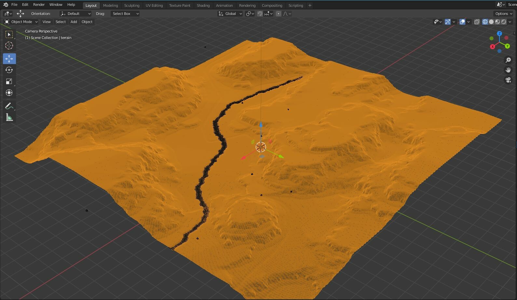The height and width of the screenshot is (300, 517).
Task: Toggle X-ray mode in the viewport header
Action: click(477, 22)
